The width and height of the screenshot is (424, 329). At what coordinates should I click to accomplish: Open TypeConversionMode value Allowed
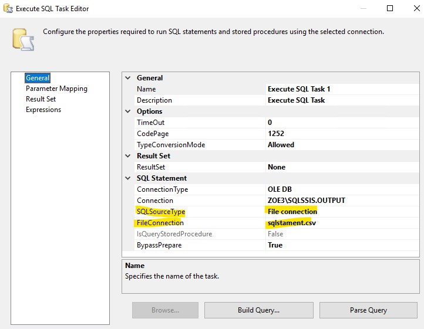pos(342,145)
